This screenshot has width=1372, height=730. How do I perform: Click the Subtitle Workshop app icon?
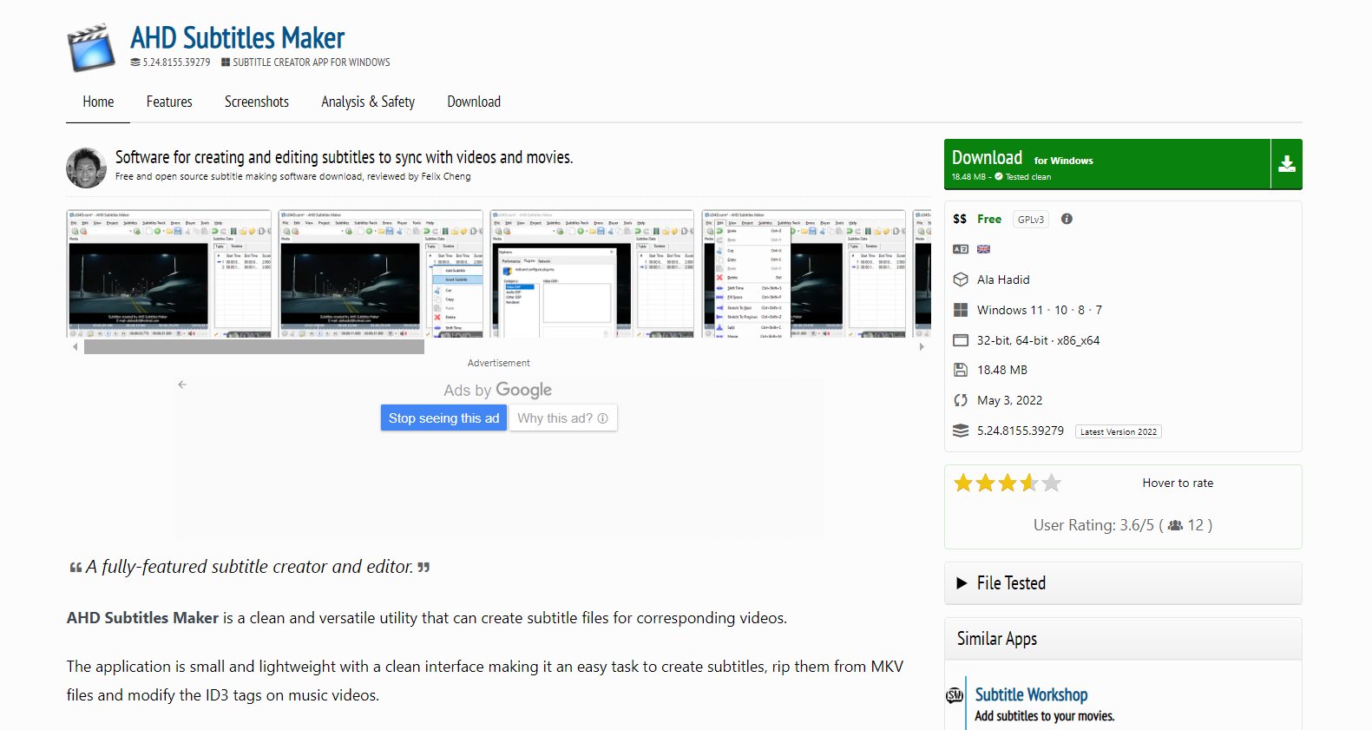[x=955, y=695]
